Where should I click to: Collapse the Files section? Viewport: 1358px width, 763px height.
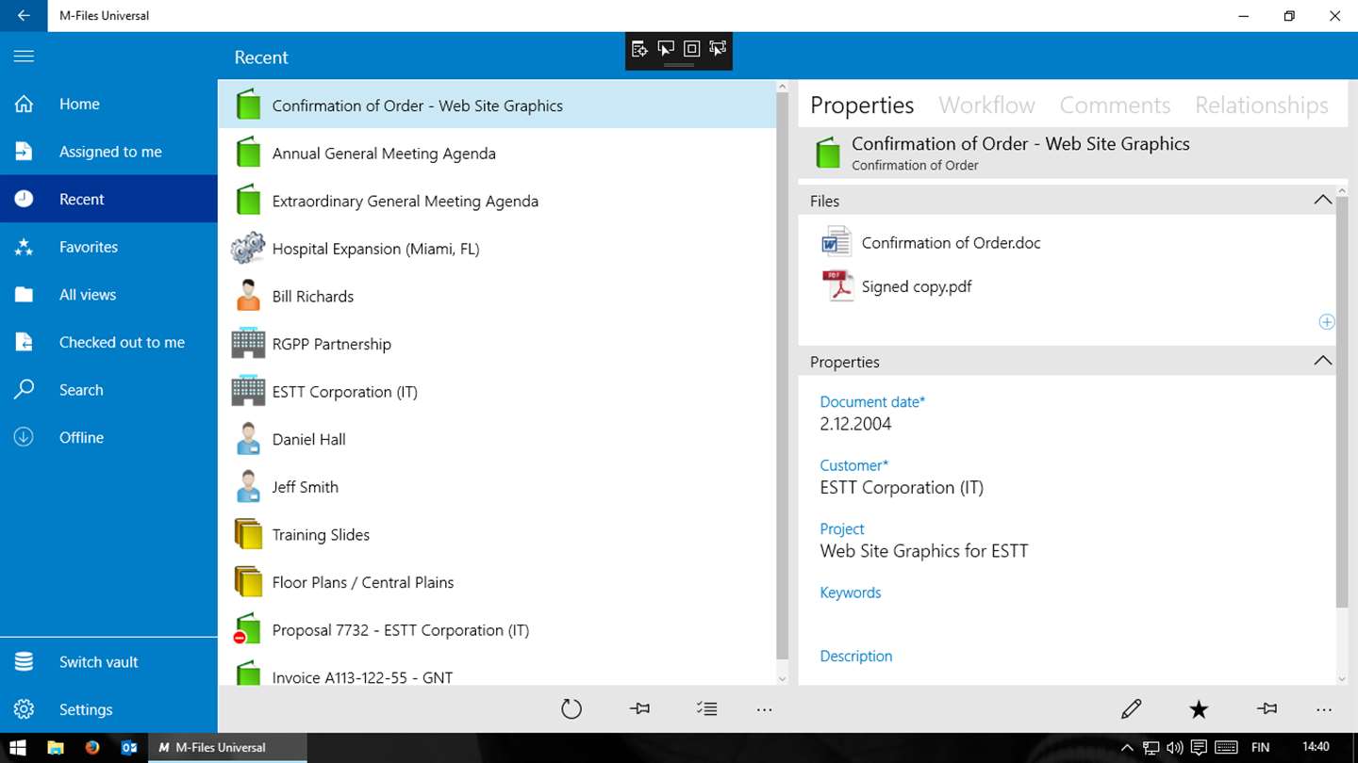1322,200
